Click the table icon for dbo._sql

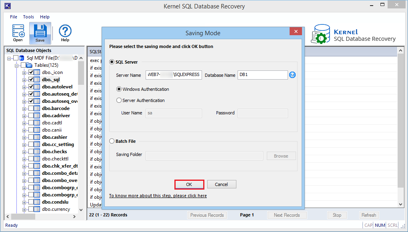pos(37,80)
